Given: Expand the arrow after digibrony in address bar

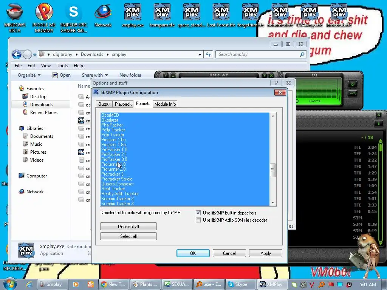Looking at the screenshot, I should coord(76,54).
